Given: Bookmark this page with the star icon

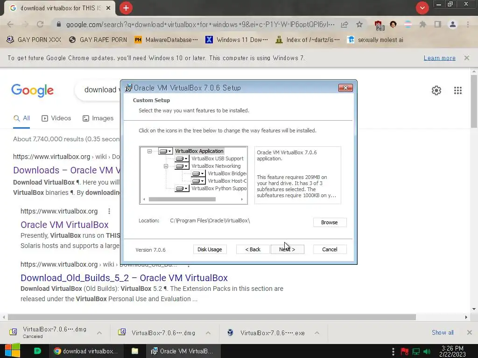Looking at the screenshot, I should point(359,24).
